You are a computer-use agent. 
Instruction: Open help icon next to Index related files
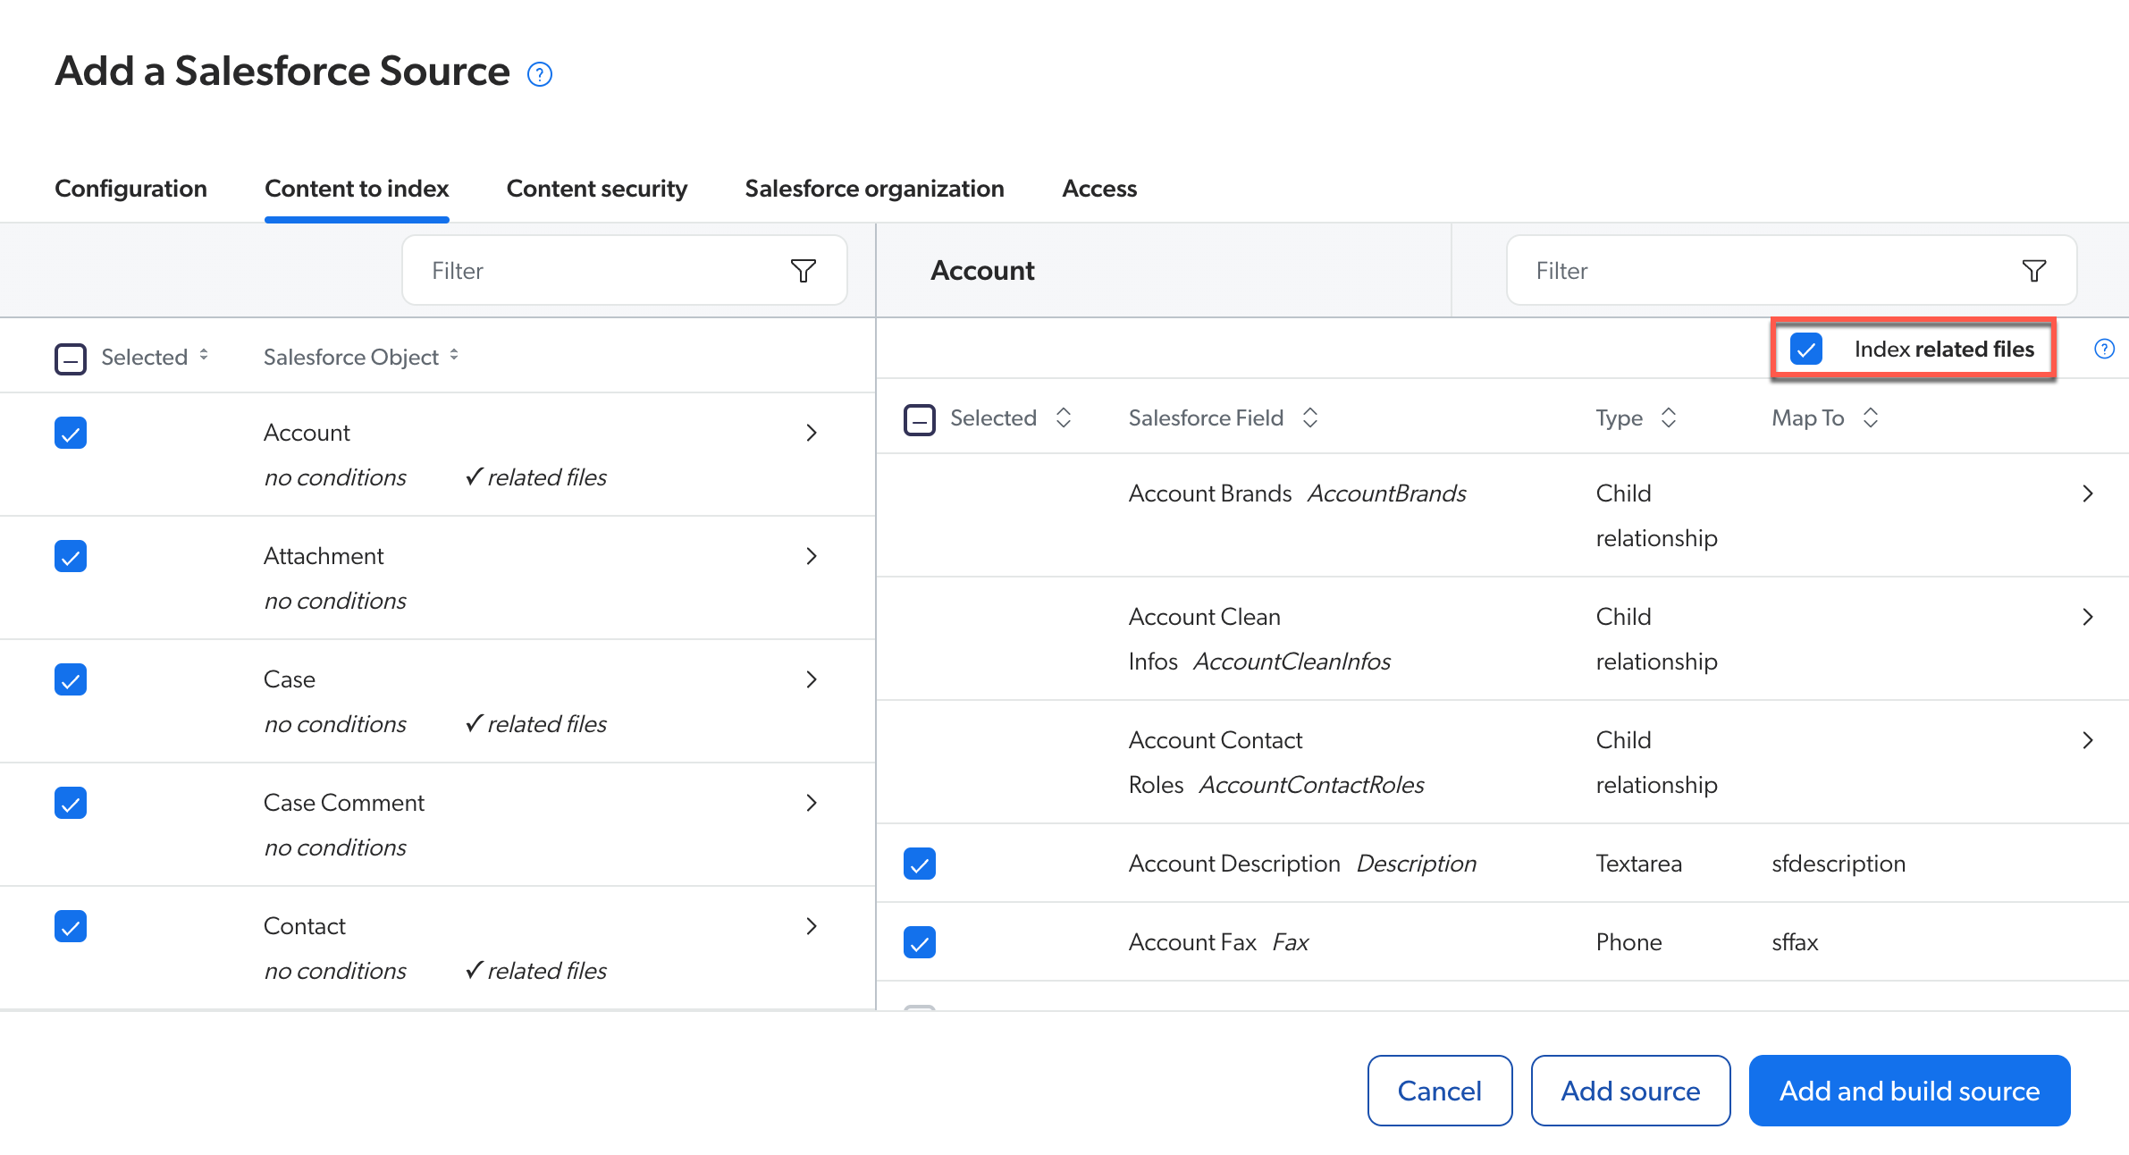2105,349
